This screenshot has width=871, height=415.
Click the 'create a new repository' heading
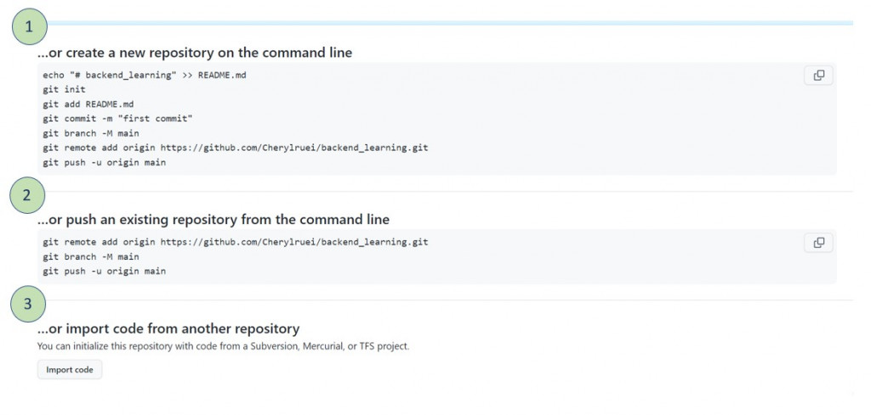coord(194,53)
